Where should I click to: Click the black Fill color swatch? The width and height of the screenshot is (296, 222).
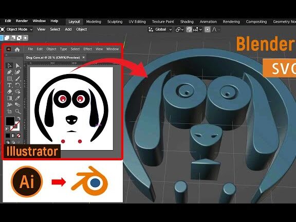10,121
